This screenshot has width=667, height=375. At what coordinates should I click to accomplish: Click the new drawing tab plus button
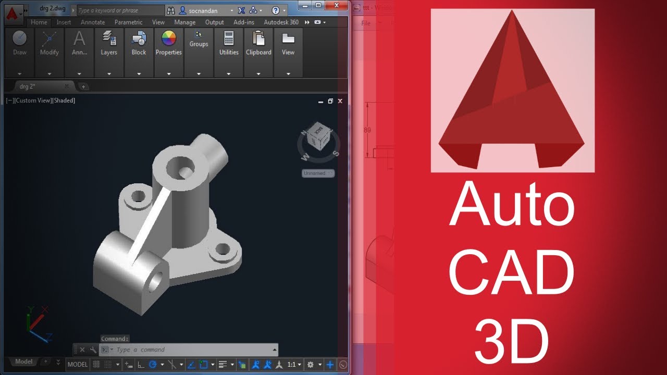click(83, 86)
